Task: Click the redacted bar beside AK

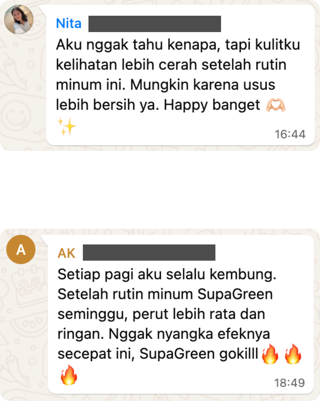Action: tap(149, 252)
